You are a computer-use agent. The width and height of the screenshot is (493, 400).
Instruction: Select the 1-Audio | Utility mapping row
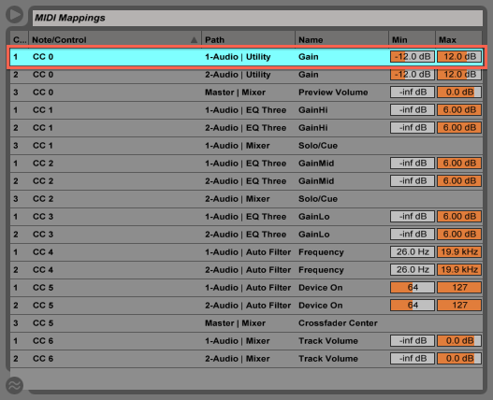click(247, 57)
